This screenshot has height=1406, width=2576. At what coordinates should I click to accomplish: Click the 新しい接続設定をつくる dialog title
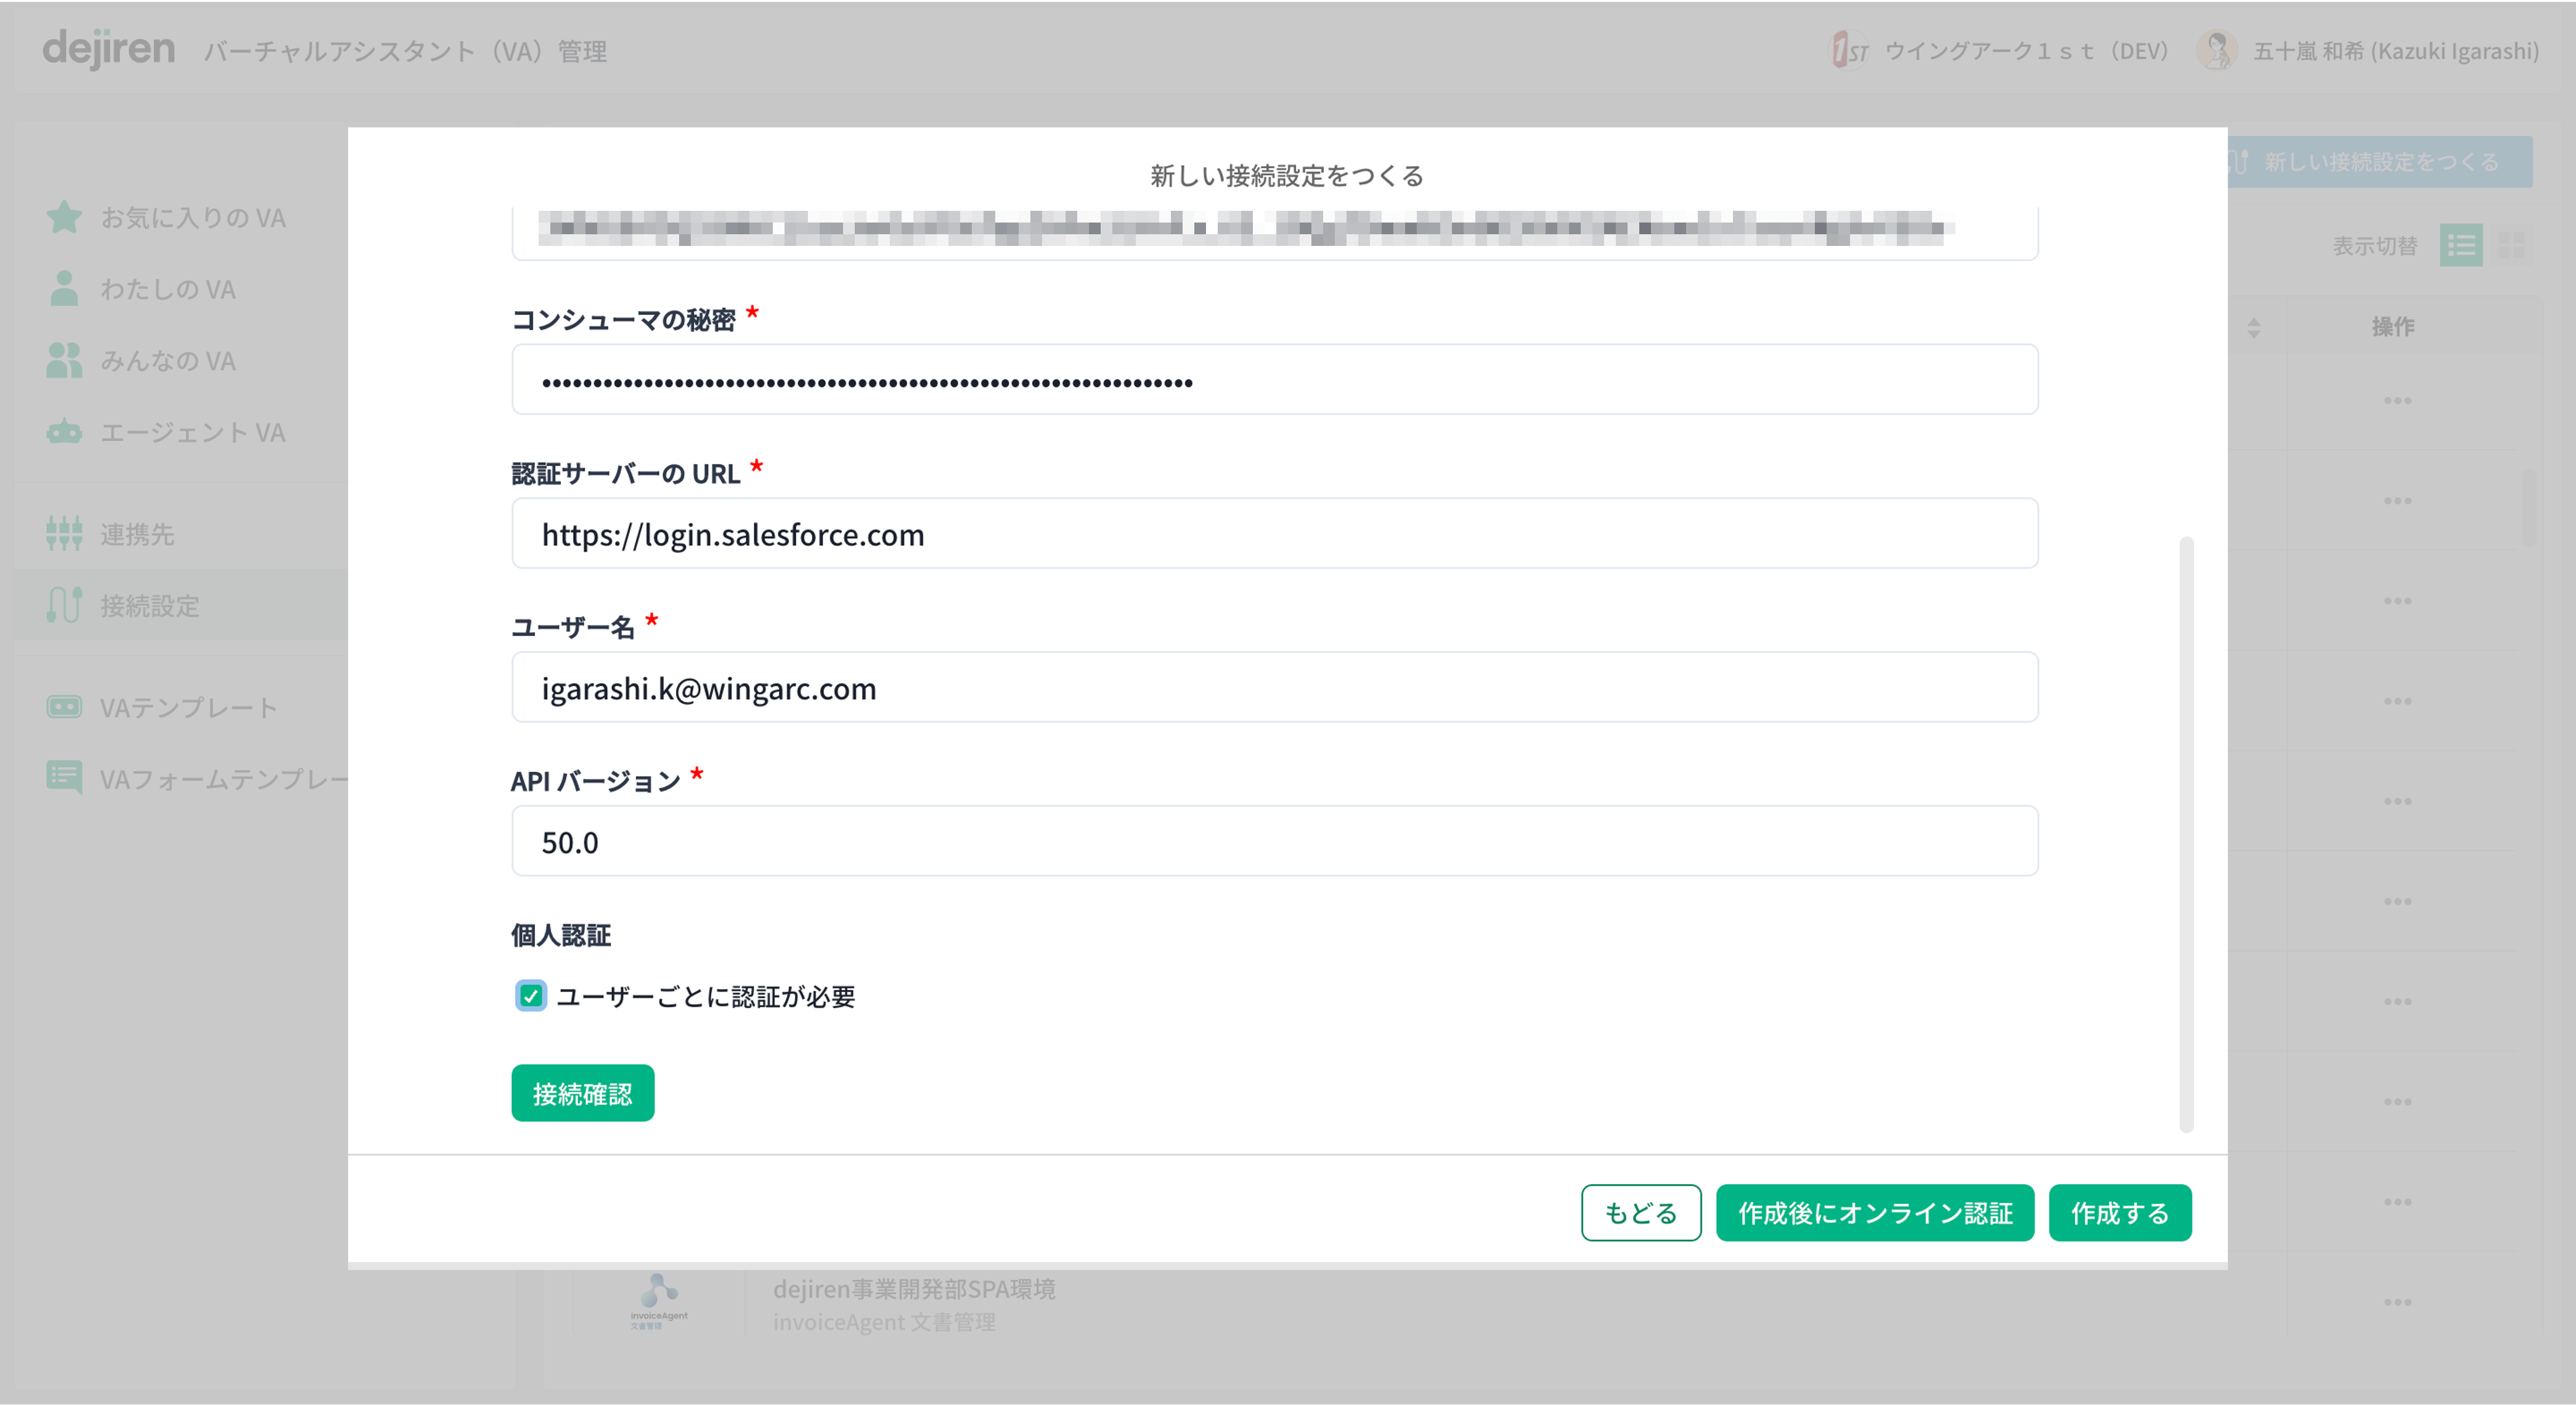tap(1286, 176)
